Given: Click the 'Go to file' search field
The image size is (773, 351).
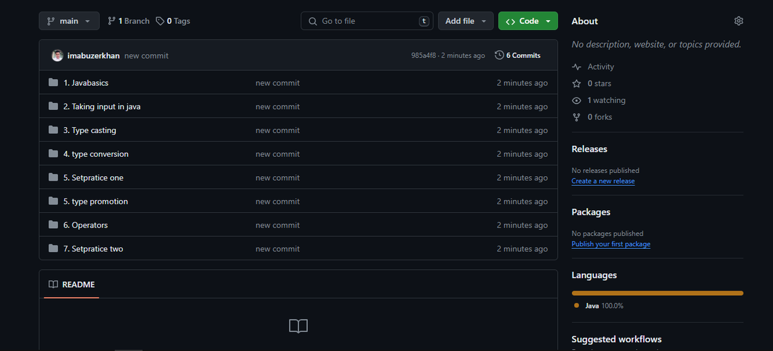Looking at the screenshot, I should 367,21.
